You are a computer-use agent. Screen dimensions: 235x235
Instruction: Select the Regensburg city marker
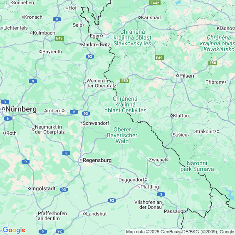81,160
